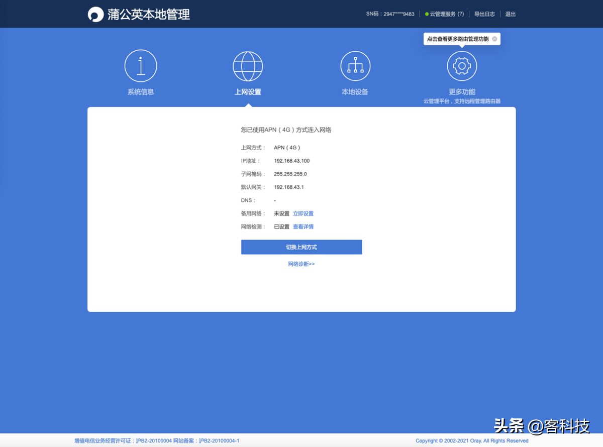This screenshot has width=603, height=447.
Task: Click the 蒲公英本地管理 title text
Action: [x=149, y=14]
